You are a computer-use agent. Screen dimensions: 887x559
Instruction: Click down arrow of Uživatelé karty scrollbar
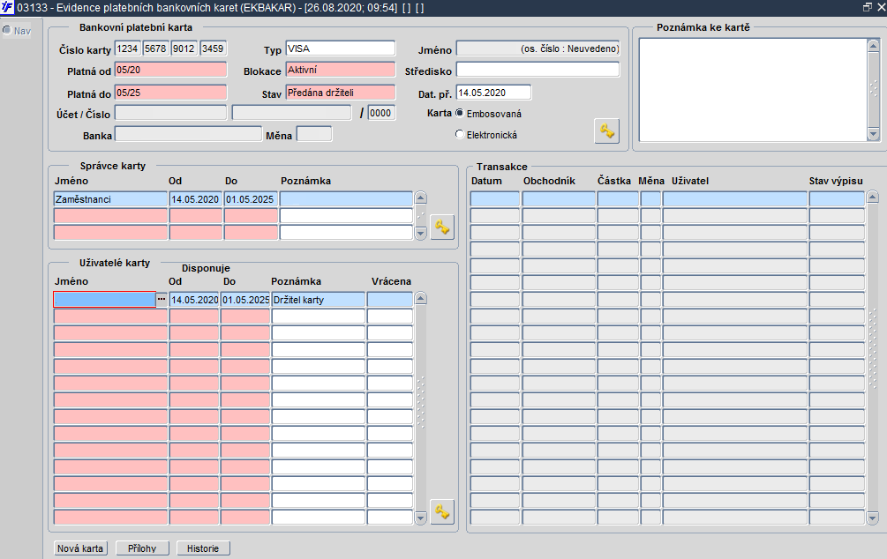420,518
